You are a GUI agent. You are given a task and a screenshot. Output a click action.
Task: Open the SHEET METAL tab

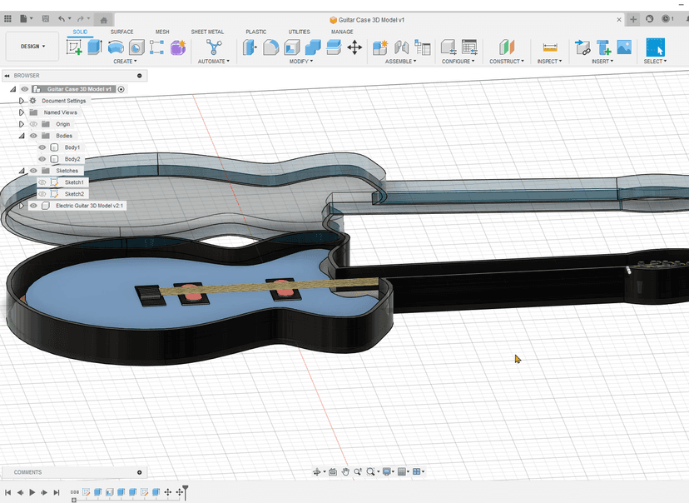(207, 32)
